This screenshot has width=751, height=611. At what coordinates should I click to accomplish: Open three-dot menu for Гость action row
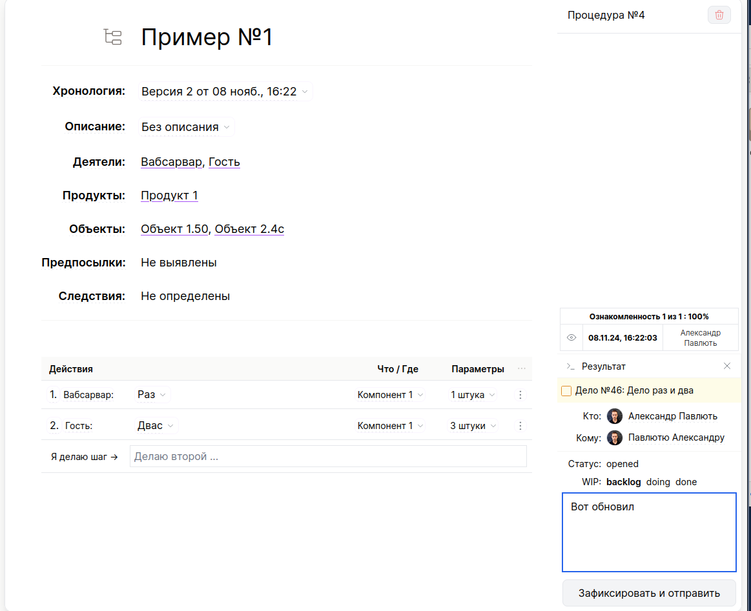coord(520,426)
